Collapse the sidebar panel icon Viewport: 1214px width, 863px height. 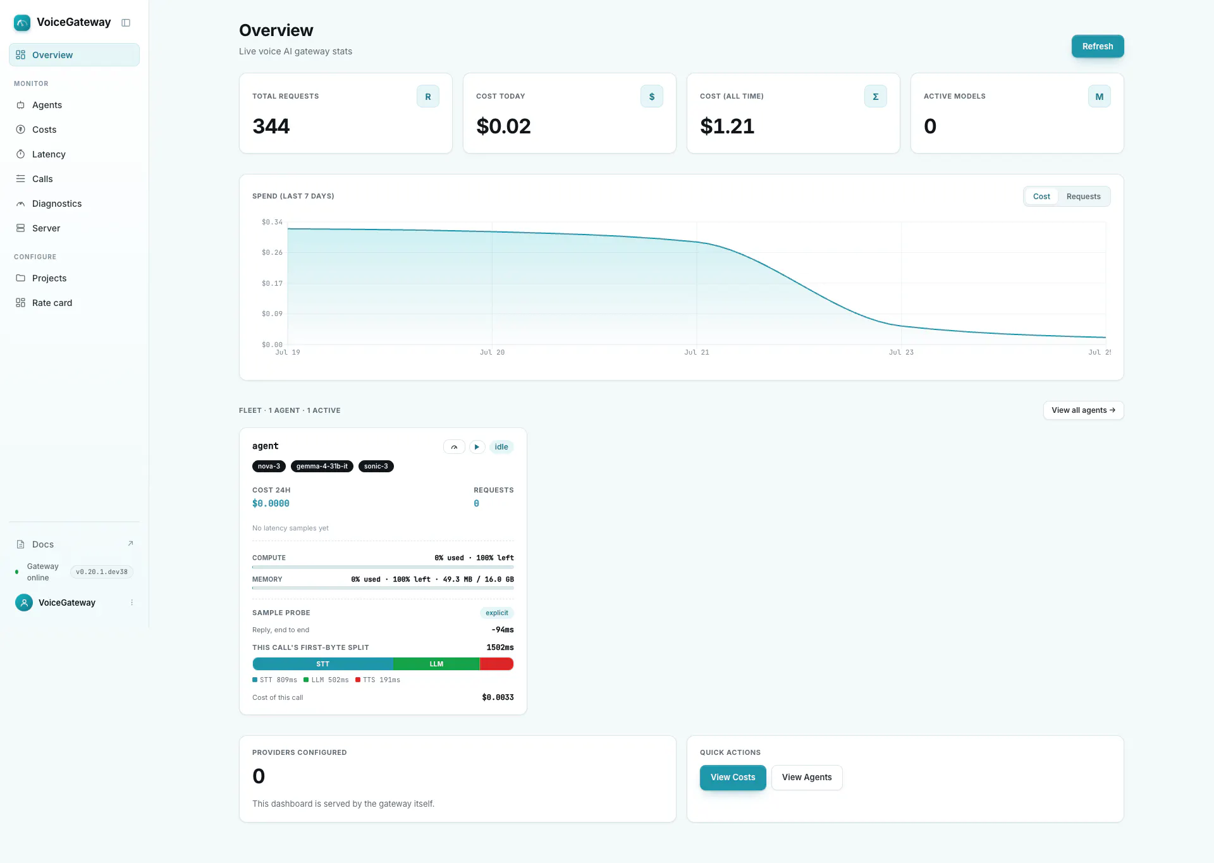(126, 23)
